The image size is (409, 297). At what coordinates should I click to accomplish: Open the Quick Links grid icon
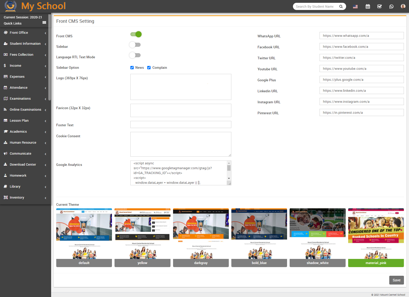click(x=44, y=23)
